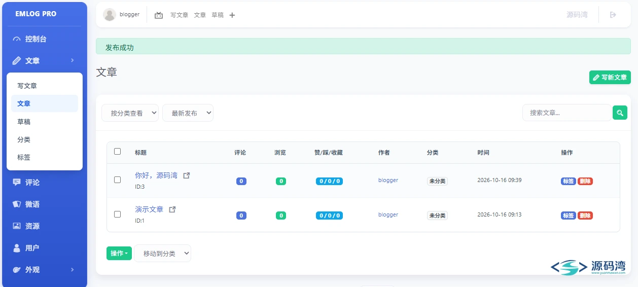The width and height of the screenshot is (638, 287).
Task: Select 草稿 in the sidebar submenu
Action: pos(45,122)
